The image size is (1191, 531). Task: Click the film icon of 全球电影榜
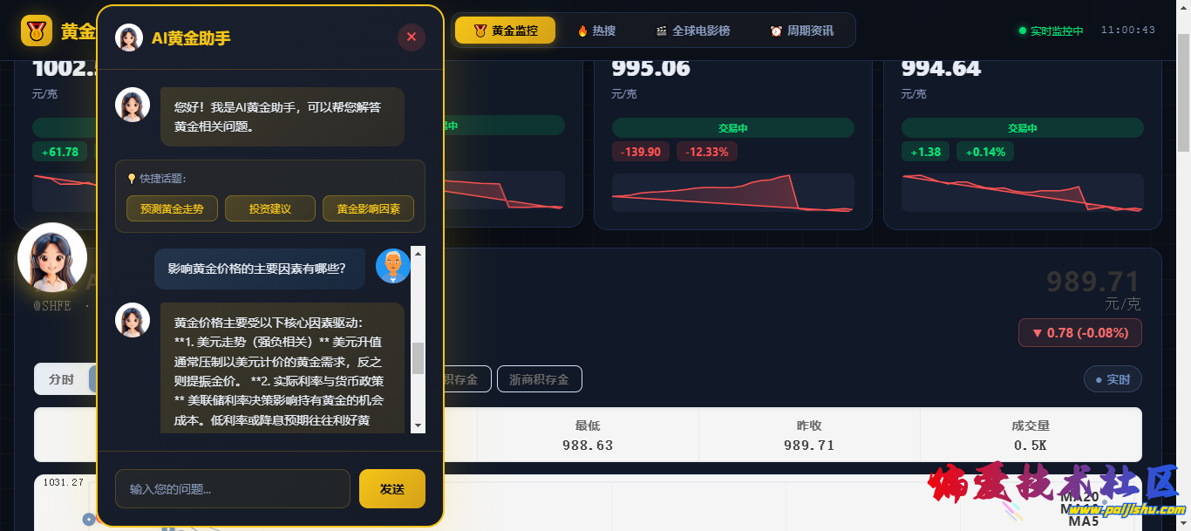click(x=662, y=31)
